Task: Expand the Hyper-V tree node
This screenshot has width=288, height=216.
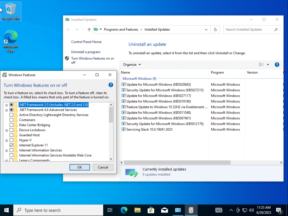Action: tap(7, 140)
